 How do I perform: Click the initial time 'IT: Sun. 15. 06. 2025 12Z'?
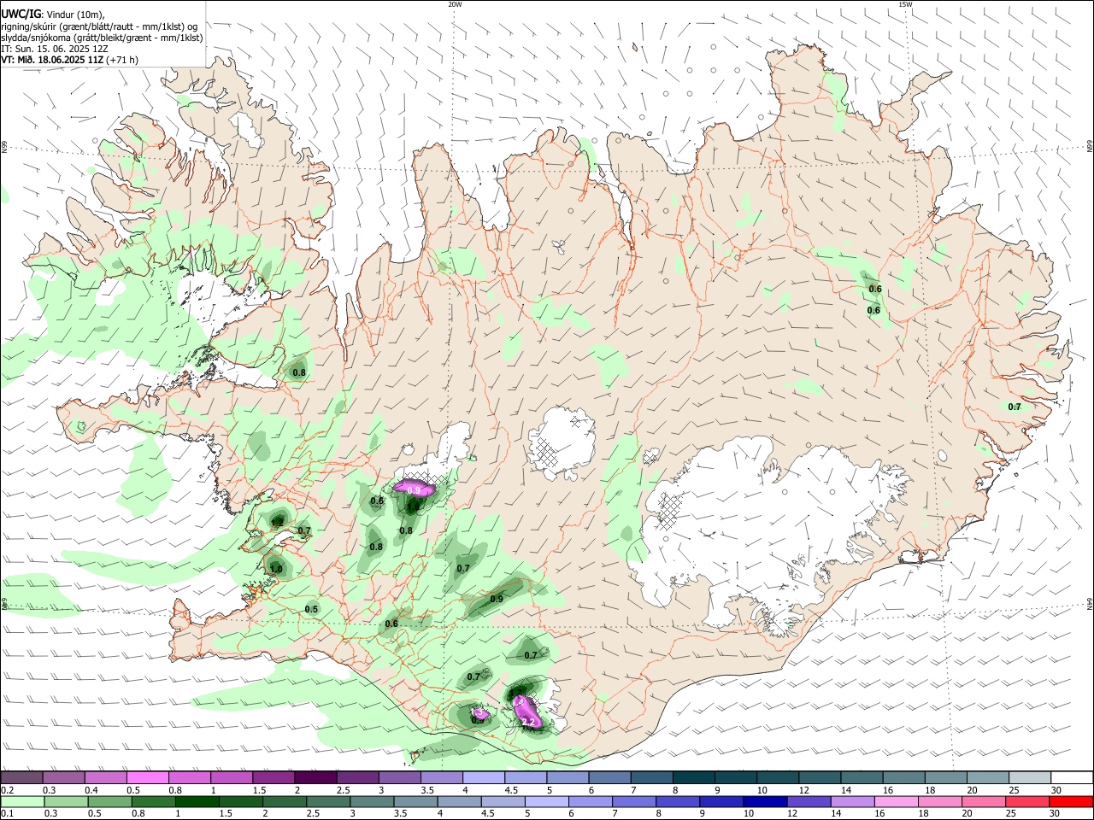[x=53, y=49]
